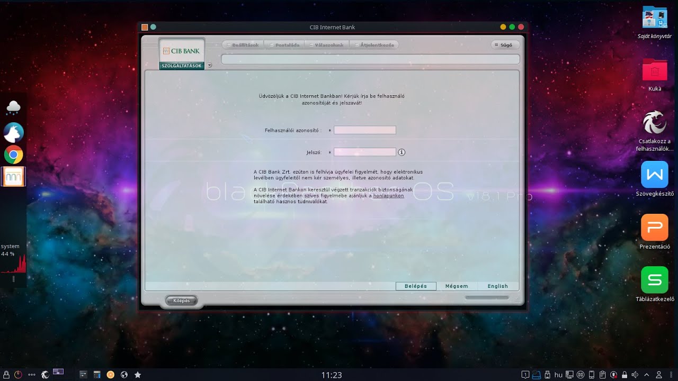Screen dimensions: 678x381
Task: Click the media pause tray icon
Action: click(581, 375)
